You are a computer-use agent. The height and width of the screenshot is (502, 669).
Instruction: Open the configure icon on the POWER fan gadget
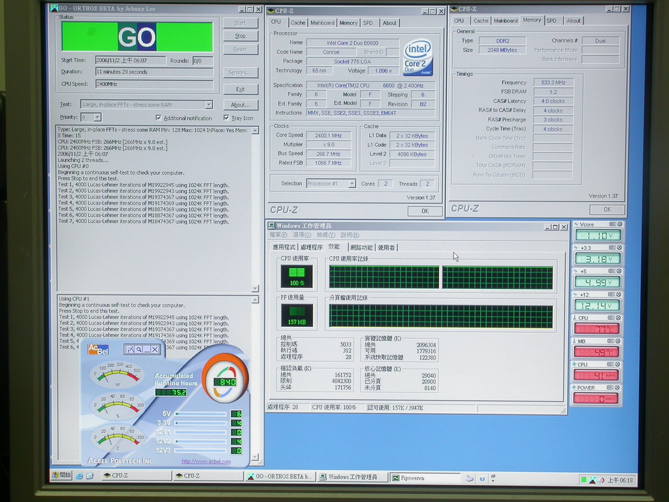click(x=612, y=388)
